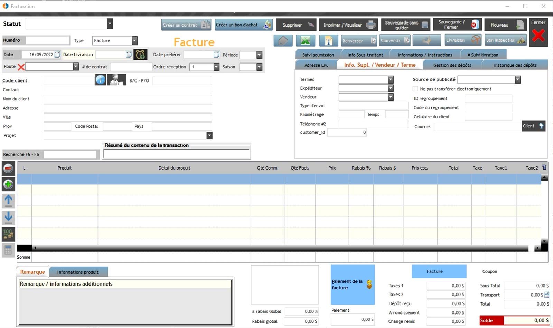Open the Type Facture dropdown

(135, 40)
